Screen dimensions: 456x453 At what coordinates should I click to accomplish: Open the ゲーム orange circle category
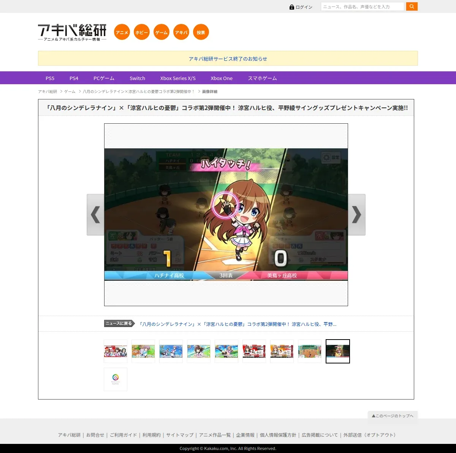point(161,32)
